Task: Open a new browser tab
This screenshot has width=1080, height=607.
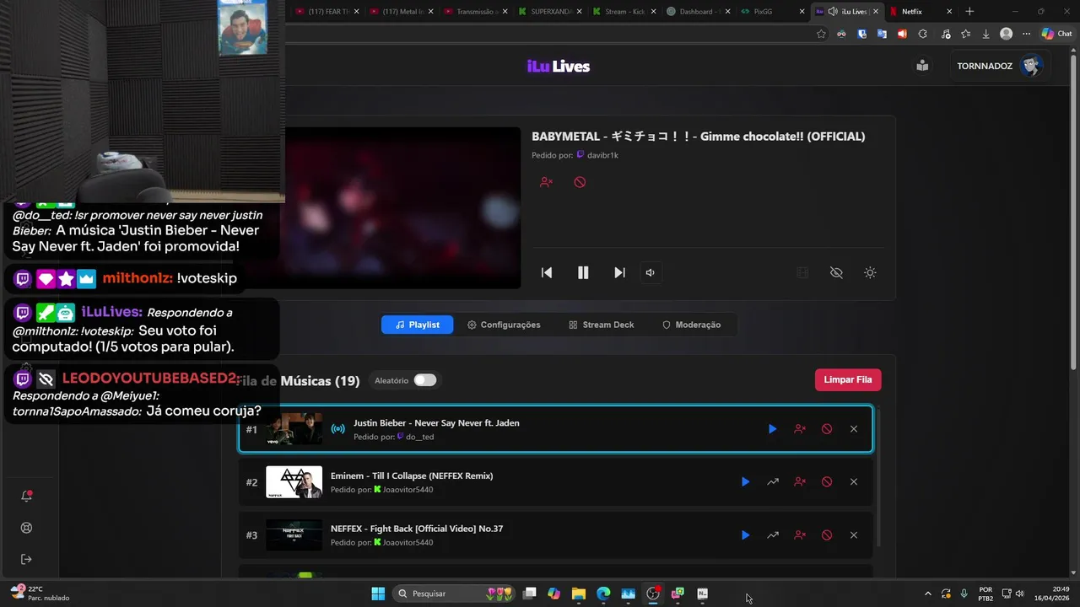Action: coord(969,12)
